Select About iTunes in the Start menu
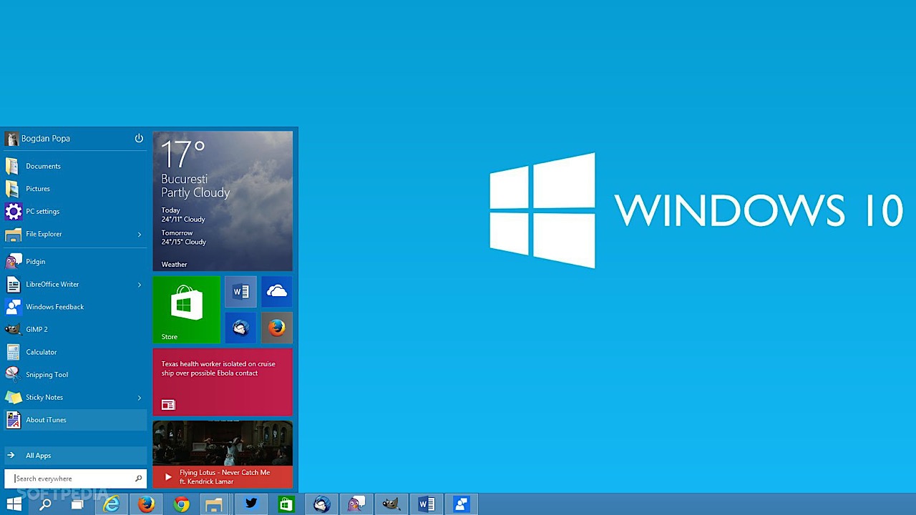Screen dimensions: 916x515 pyautogui.click(x=75, y=420)
